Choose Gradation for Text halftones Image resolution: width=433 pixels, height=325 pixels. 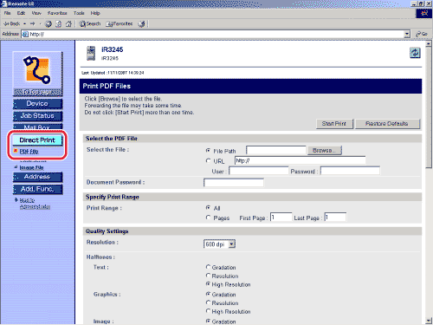[208, 267]
